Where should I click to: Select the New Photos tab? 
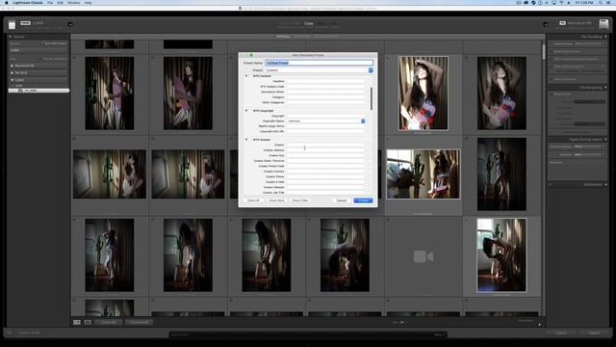pyautogui.click(x=301, y=37)
